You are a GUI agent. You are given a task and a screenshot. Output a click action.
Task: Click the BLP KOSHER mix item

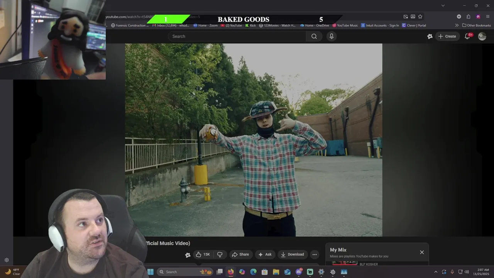(369, 264)
